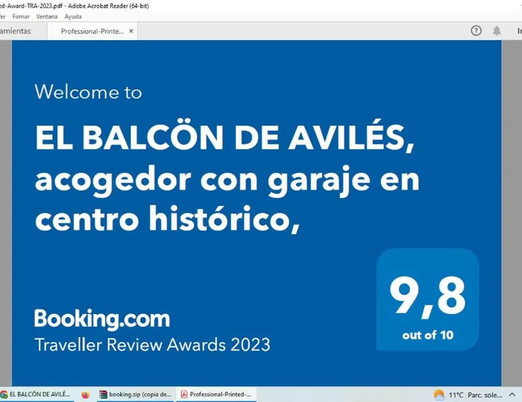Open the Chrome EL BALCÓN DE AVILÉ... taskbar window
The image size is (522, 402).
point(36,395)
